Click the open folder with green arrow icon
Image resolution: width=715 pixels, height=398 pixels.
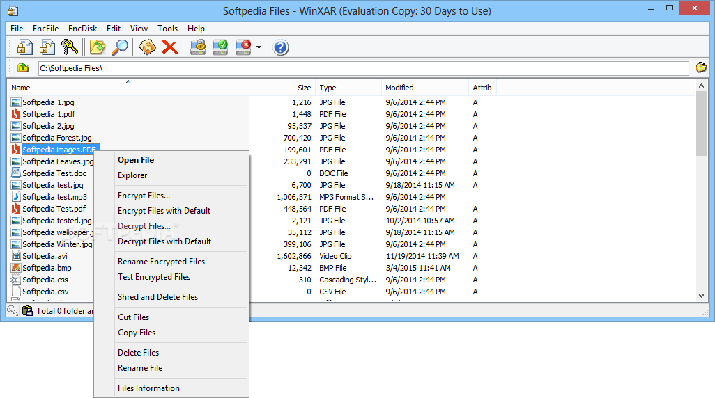97,47
